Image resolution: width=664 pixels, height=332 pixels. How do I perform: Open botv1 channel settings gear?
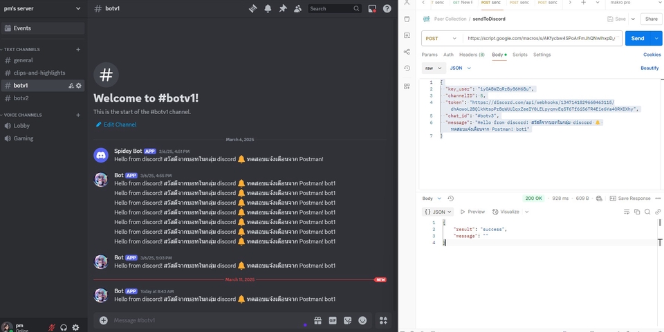(x=78, y=86)
